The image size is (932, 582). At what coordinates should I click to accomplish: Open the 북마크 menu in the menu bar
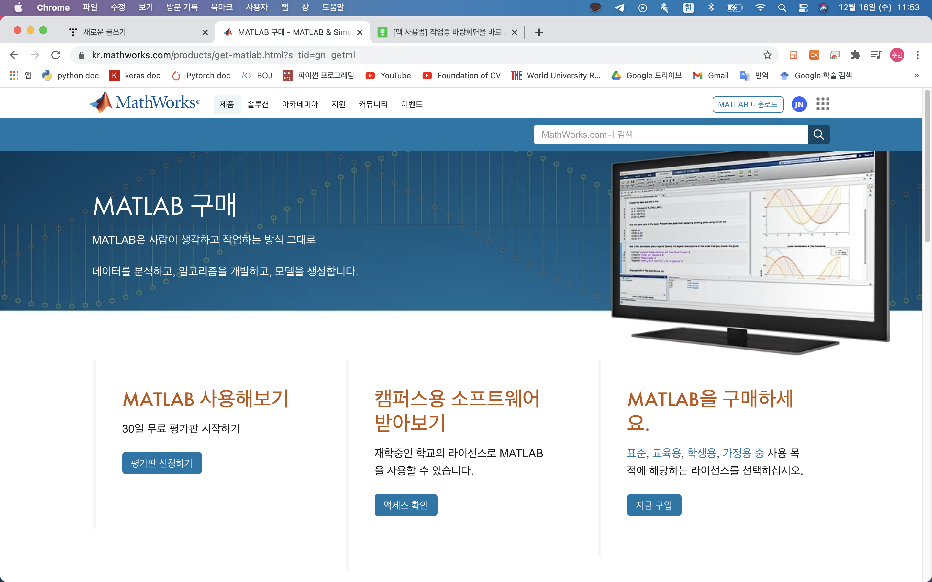(x=221, y=8)
